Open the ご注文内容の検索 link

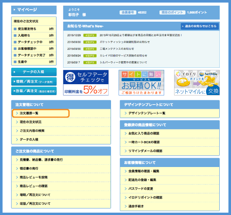click(32, 131)
